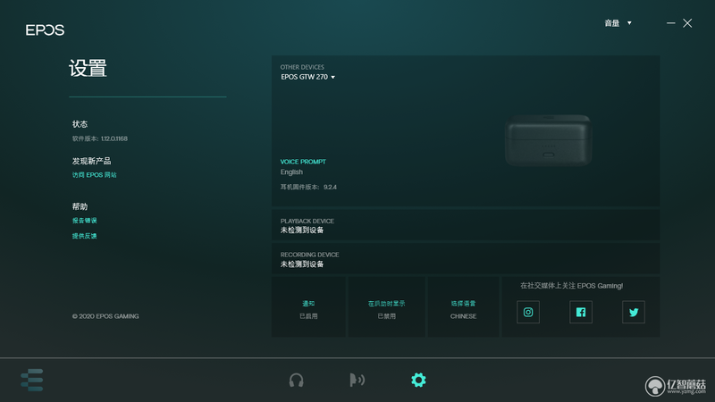Visit 访问 EPOS 网站 link
The height and width of the screenshot is (402, 715).
pos(95,175)
